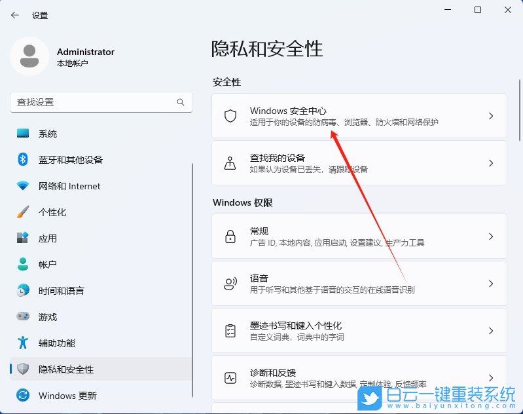Open the Administrator account avatar
Viewport: 523px width, 414px height.
coord(29,56)
